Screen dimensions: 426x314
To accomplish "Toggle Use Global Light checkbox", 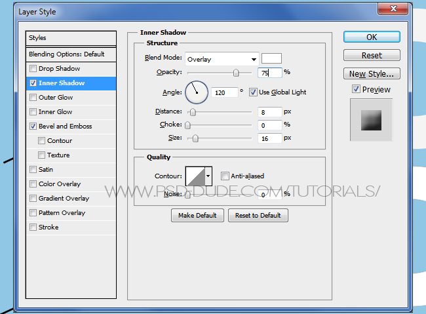I will click(x=253, y=92).
